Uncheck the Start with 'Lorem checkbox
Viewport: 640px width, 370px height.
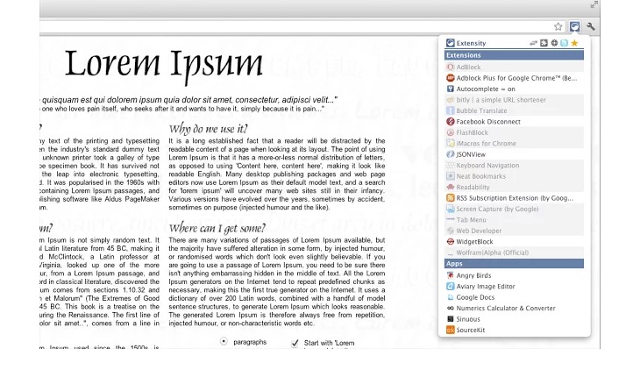[x=295, y=343]
